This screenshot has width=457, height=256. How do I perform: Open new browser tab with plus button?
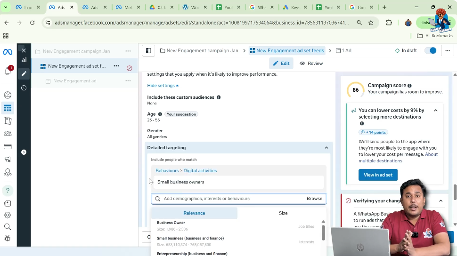coord(384,7)
